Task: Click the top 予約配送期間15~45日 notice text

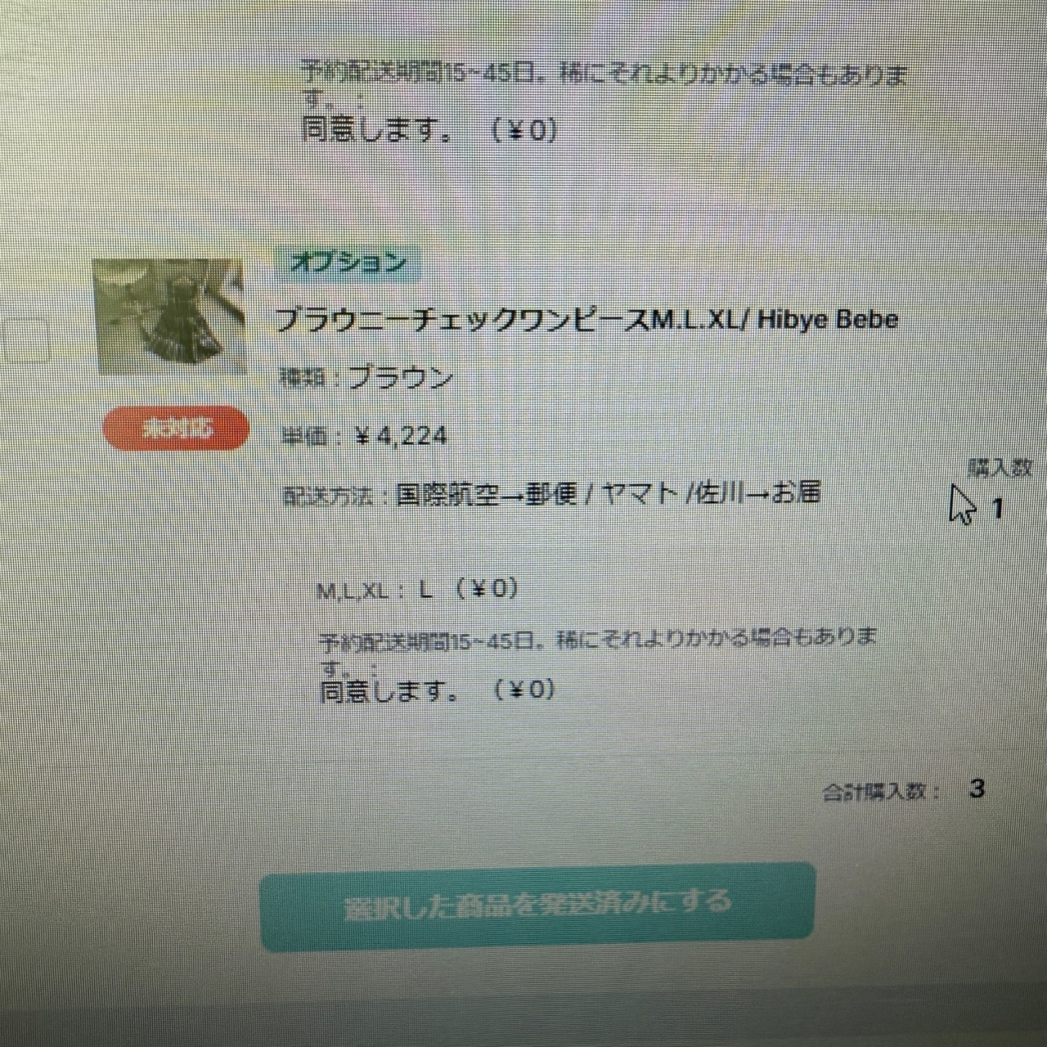Action: coord(604,82)
